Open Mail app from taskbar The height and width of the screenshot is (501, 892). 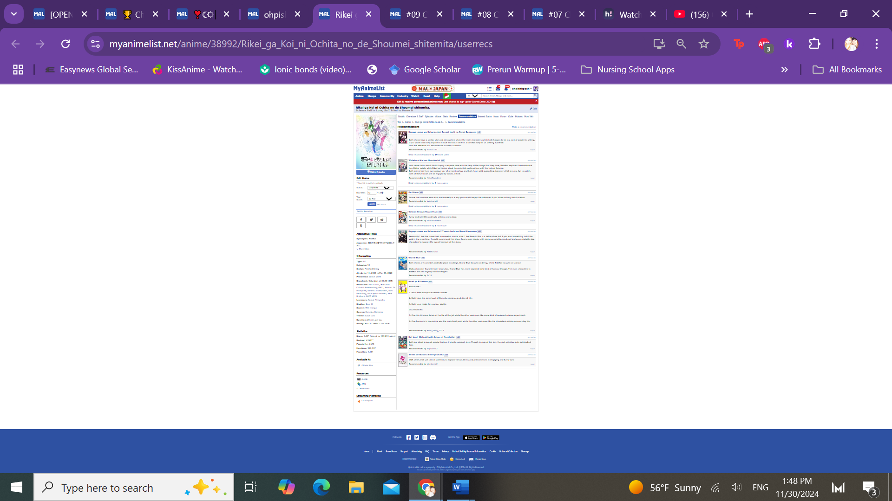point(391,487)
